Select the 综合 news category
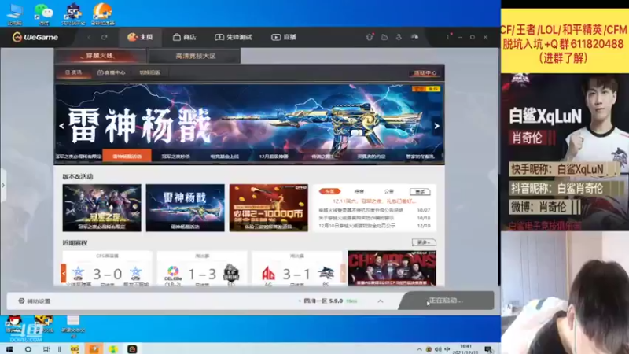The width and height of the screenshot is (629, 354). 359,191
